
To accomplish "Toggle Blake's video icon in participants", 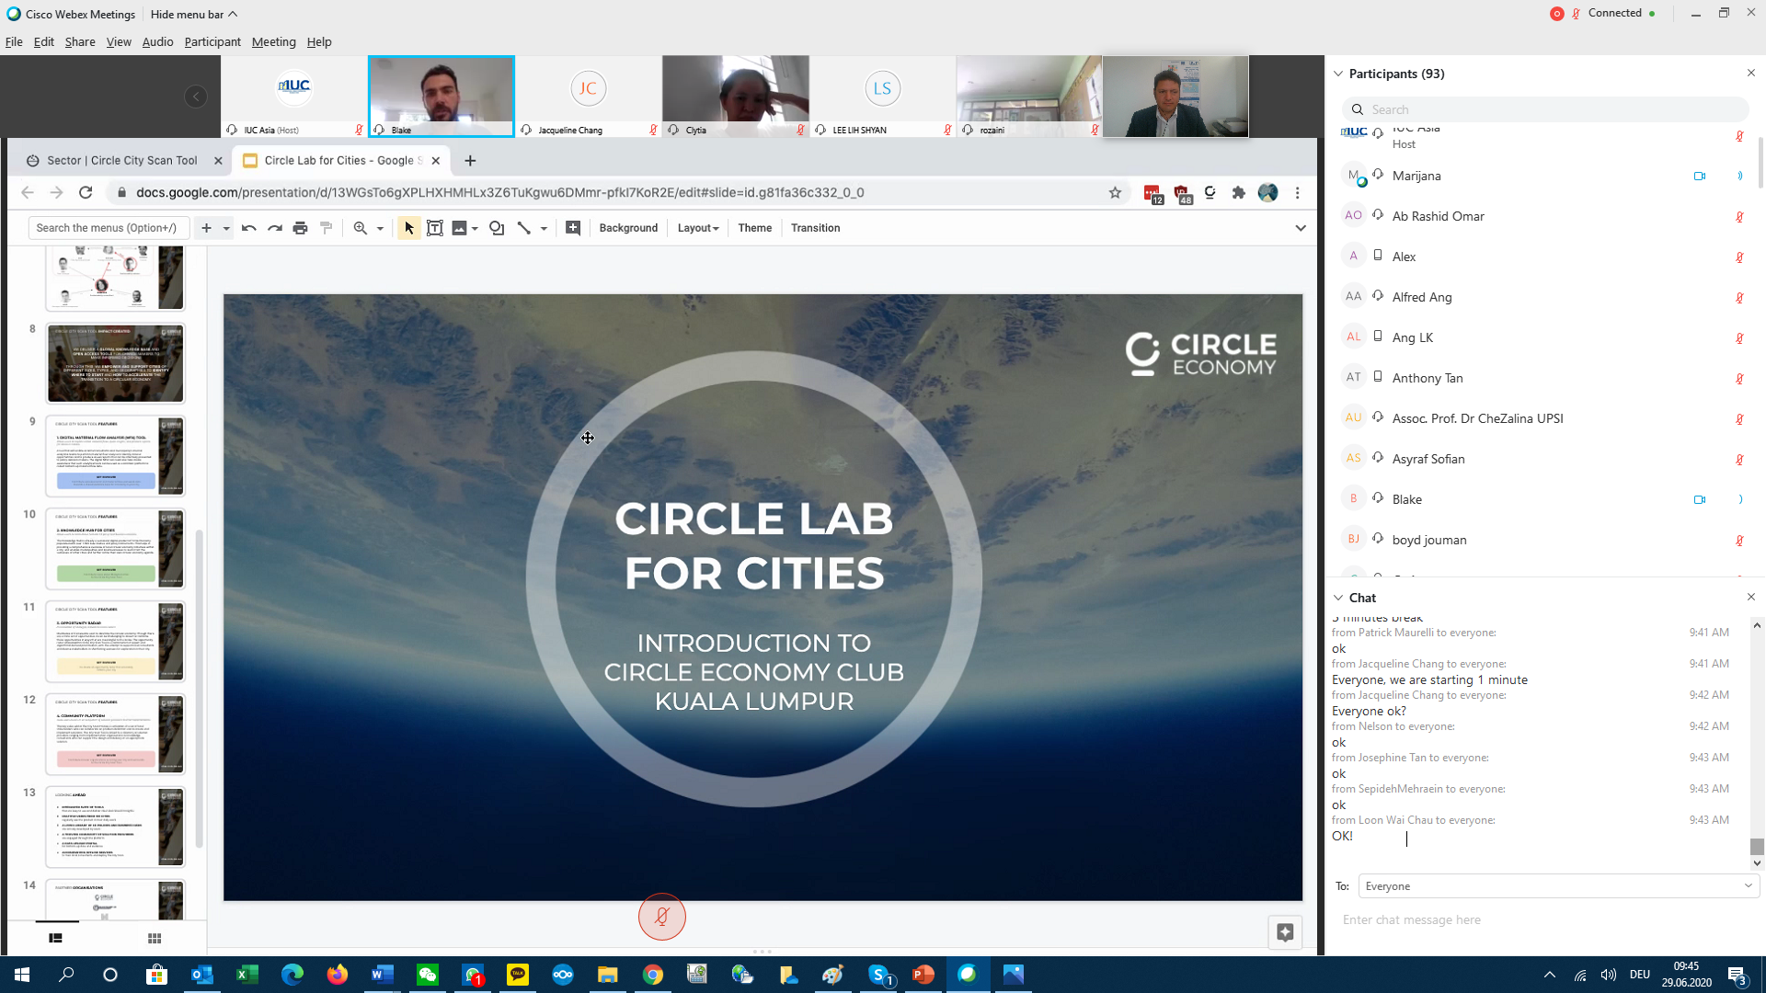I will click(1699, 499).
